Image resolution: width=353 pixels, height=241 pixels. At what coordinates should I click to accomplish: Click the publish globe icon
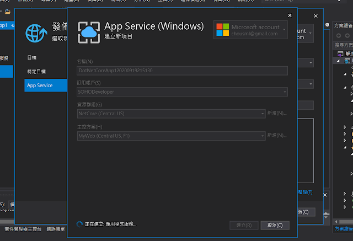(x=36, y=33)
